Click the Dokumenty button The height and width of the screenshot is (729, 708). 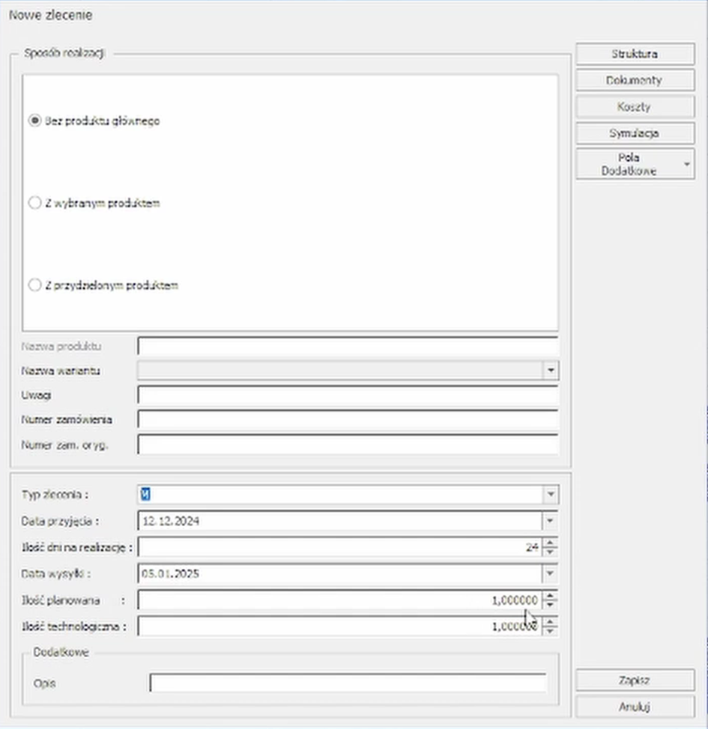(x=635, y=80)
